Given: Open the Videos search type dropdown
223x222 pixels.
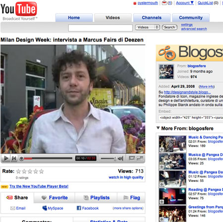Looking at the screenshot, I should pyautogui.click(x=148, y=27).
